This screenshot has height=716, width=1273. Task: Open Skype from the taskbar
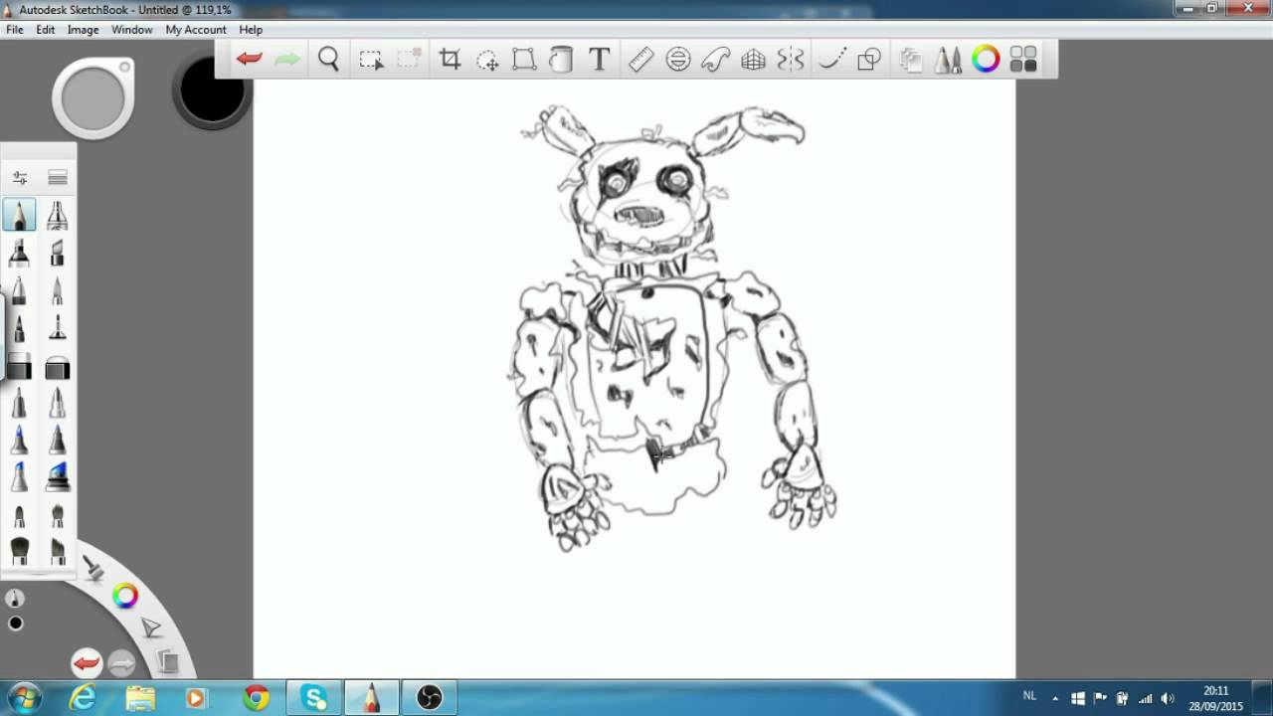click(x=314, y=696)
